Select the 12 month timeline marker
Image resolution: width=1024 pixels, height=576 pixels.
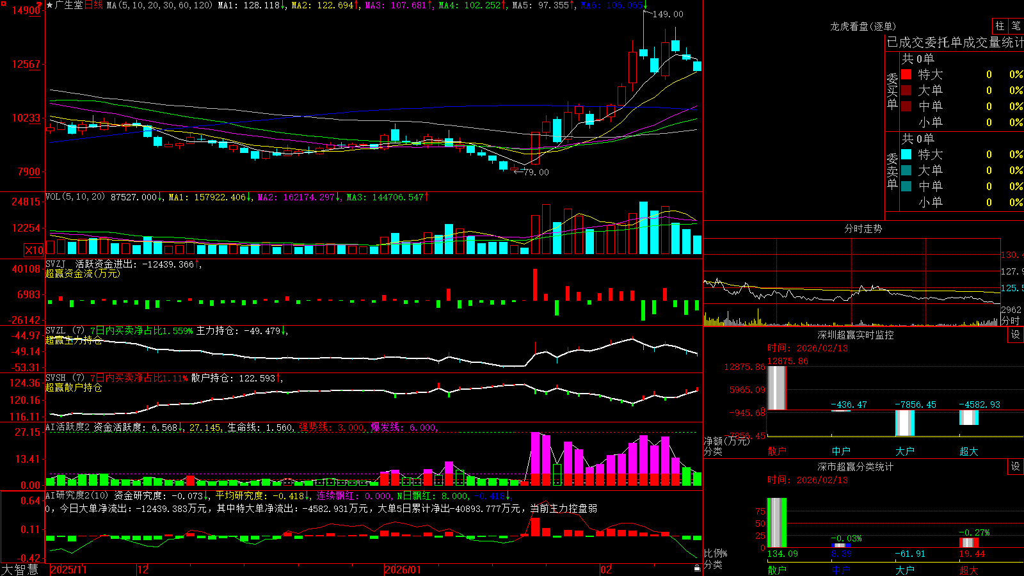click(143, 570)
